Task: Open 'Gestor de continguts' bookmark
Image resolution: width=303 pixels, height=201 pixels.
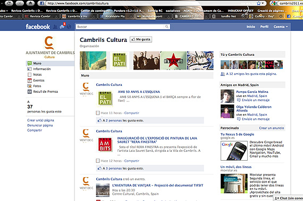Action: pos(95,11)
